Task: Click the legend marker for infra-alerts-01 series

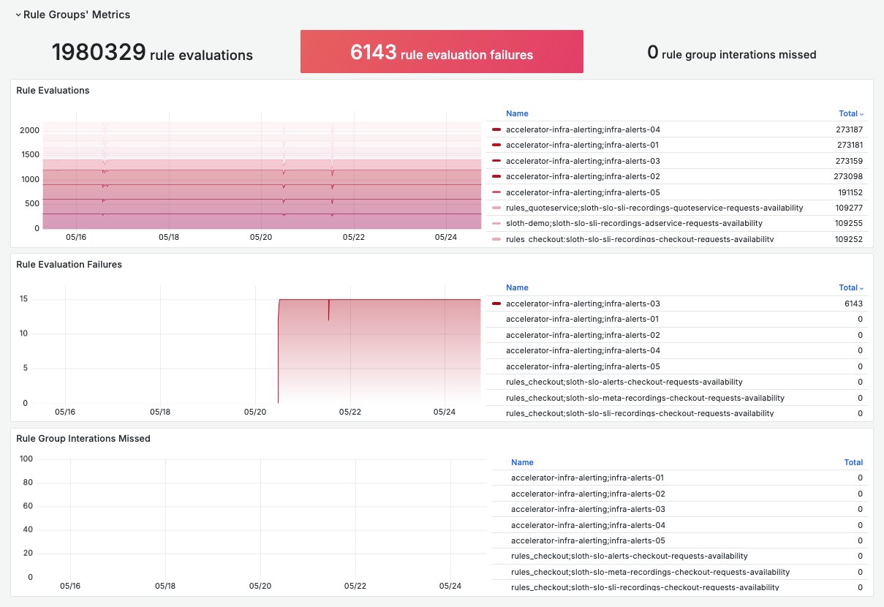Action: (496, 145)
